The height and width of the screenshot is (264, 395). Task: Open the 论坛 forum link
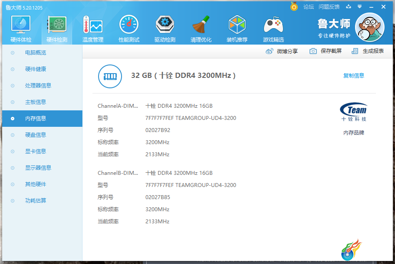(x=309, y=7)
